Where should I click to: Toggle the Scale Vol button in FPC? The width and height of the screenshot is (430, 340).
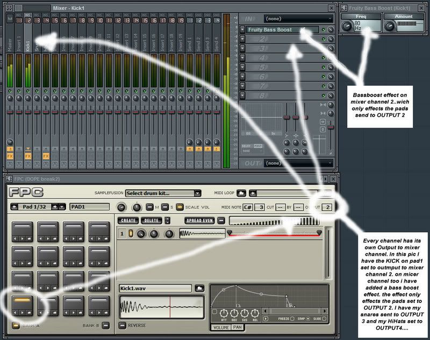[x=180, y=207]
